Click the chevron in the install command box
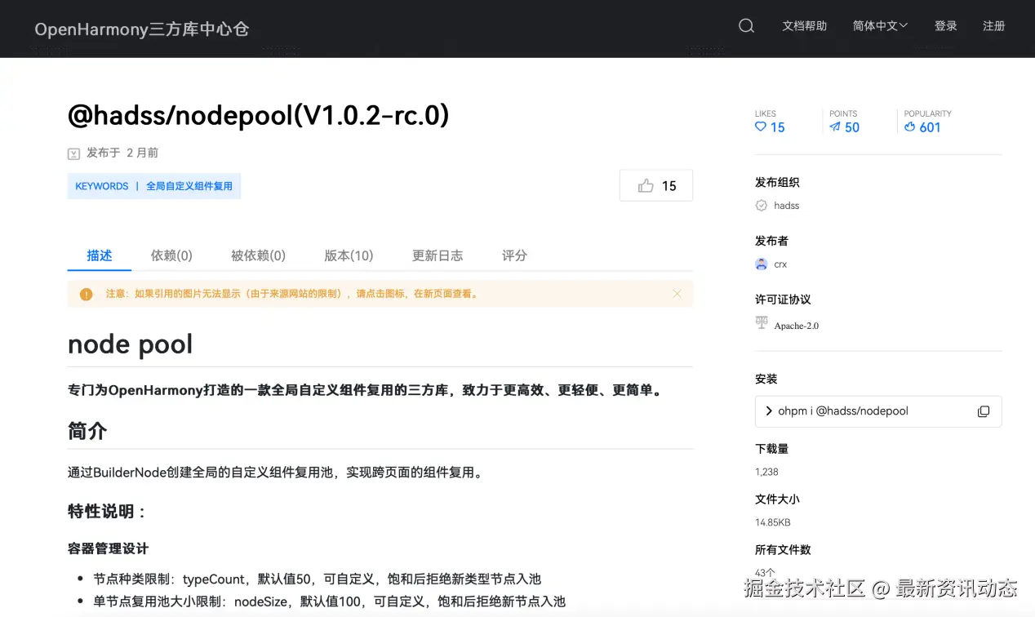Viewport: 1035px width, 617px height. tap(768, 411)
